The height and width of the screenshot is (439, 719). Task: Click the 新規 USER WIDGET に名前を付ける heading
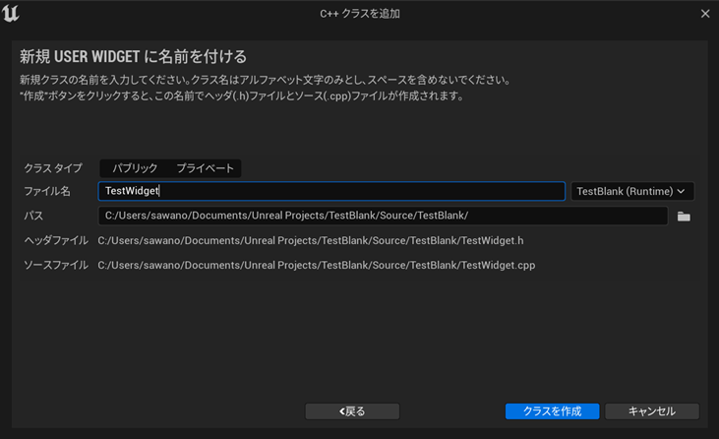133,56
